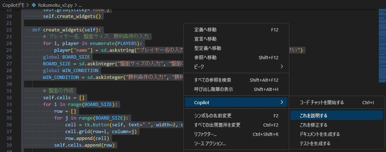Select 'シンボルの名前変更' entry
This screenshot has height=152, width=386.
click(x=213, y=116)
